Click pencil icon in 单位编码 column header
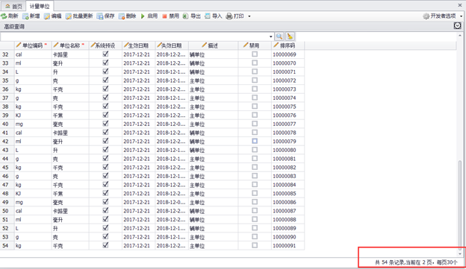 [x=19, y=45]
